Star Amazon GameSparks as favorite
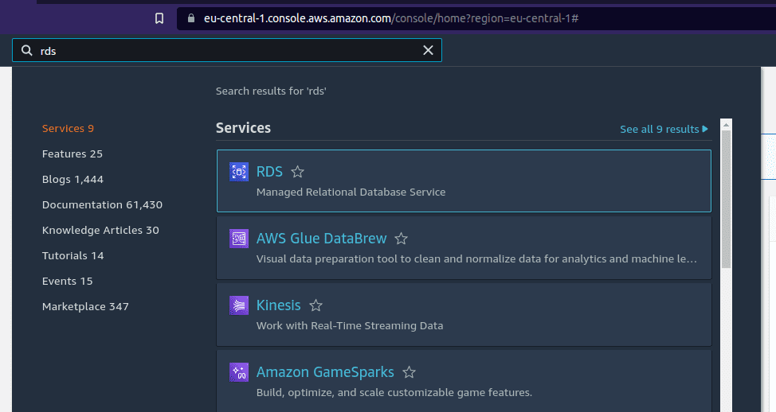Viewport: 776px width, 412px height. point(409,372)
